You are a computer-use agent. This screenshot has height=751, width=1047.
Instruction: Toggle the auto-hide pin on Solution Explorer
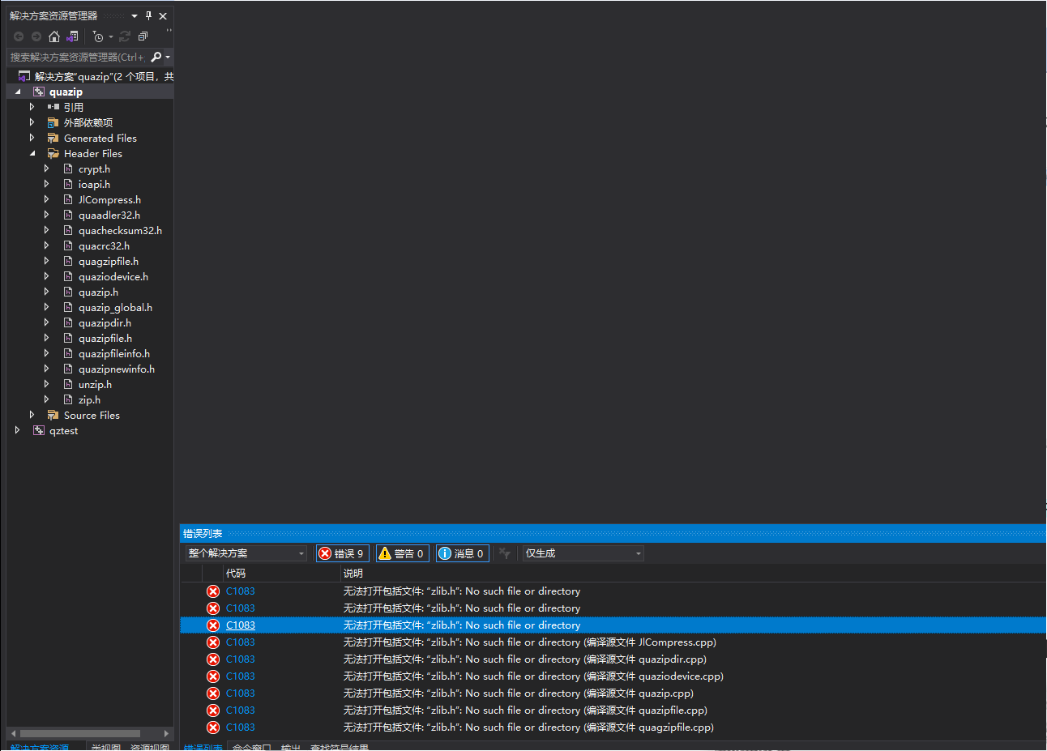tap(148, 15)
